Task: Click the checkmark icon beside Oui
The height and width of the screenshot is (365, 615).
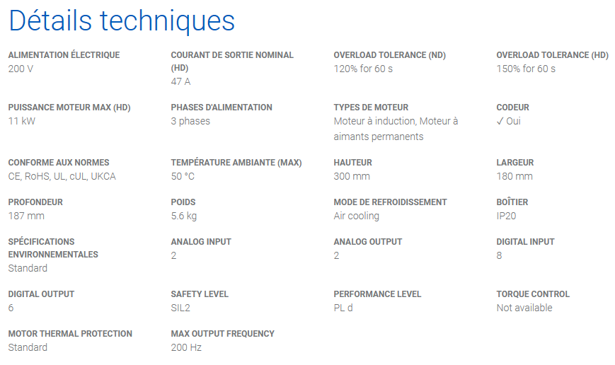Action: (x=500, y=122)
